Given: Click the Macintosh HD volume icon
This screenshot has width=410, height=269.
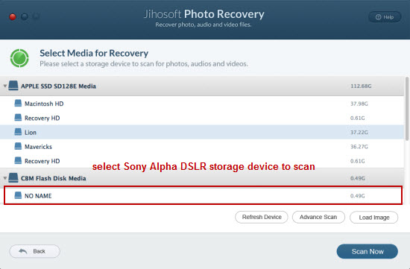Looking at the screenshot, I should 18,104.
